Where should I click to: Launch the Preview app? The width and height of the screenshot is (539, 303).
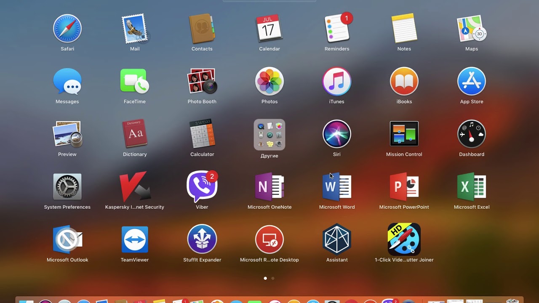[67, 135]
